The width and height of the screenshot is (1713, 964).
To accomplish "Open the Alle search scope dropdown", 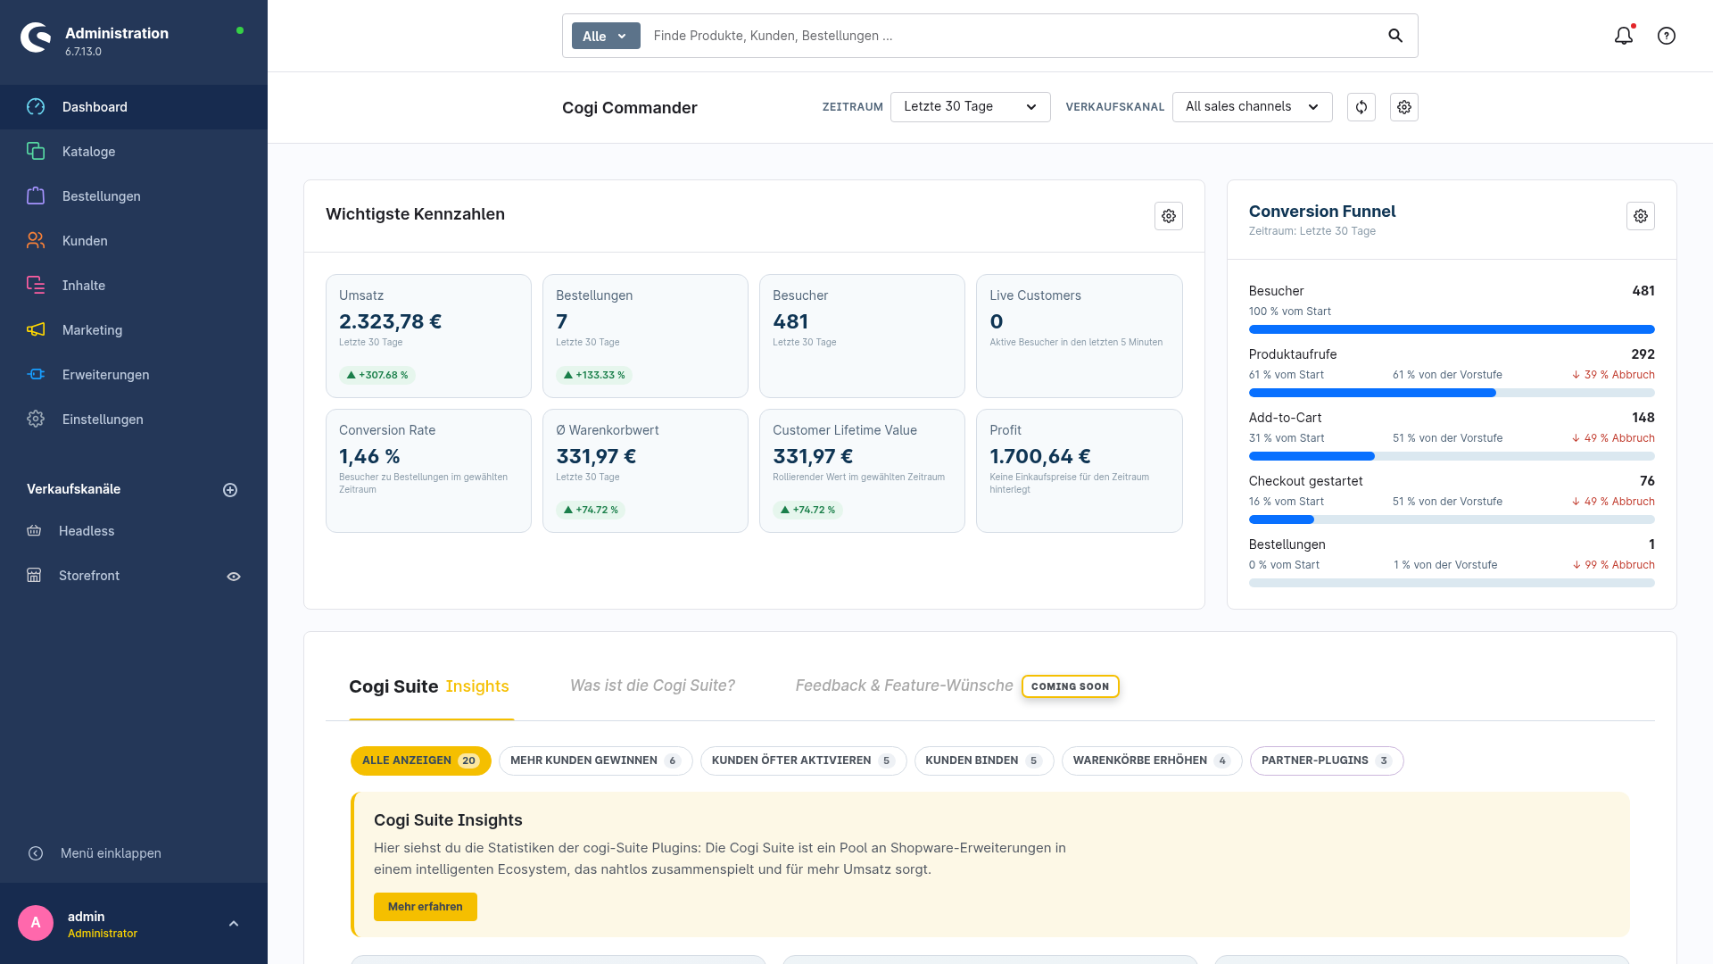I will 606,36.
